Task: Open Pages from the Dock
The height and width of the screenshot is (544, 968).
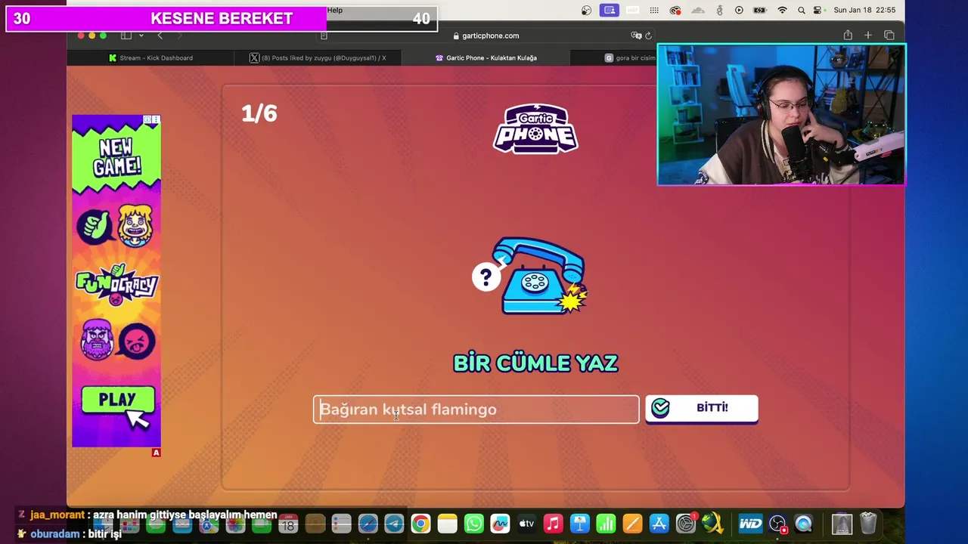Action: 632,524
